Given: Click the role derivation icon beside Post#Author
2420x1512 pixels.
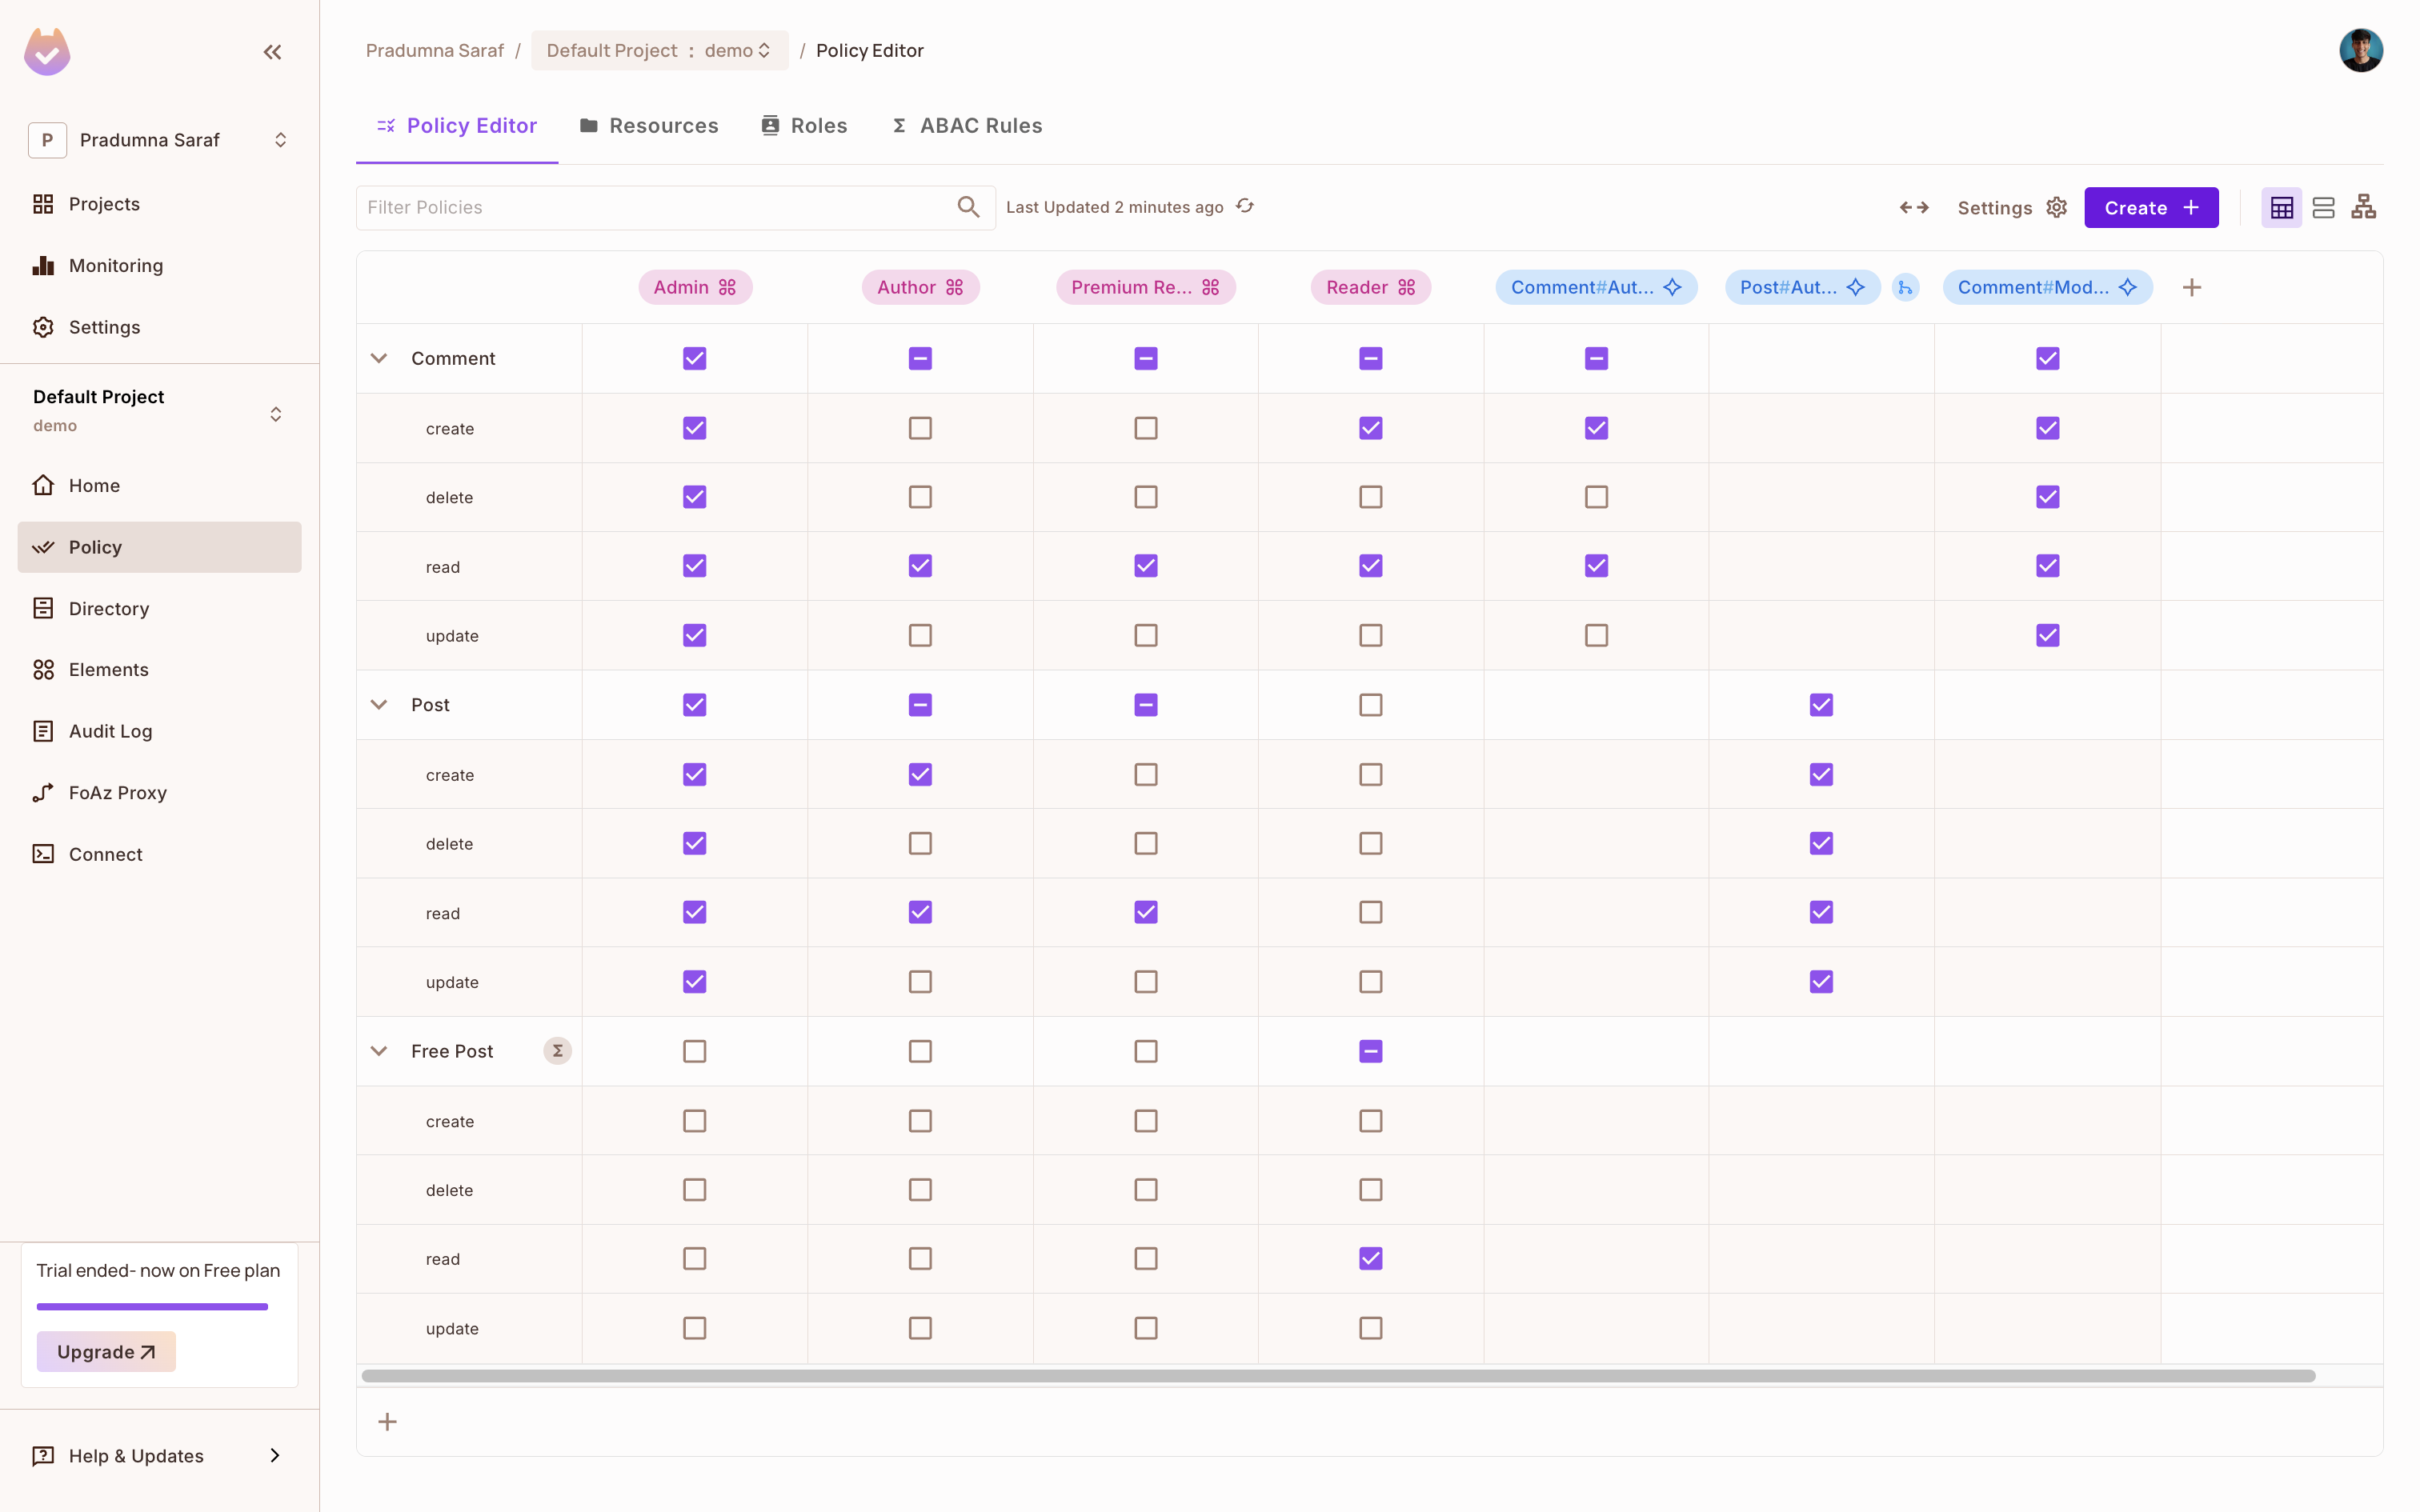Looking at the screenshot, I should coord(1905,288).
